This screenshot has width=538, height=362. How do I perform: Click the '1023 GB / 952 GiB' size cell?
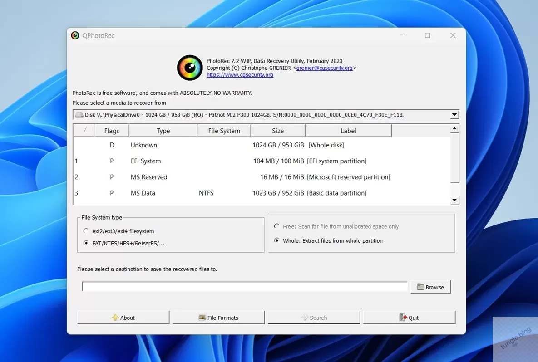(x=278, y=193)
